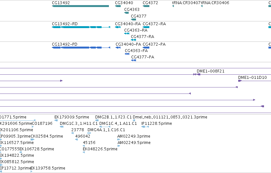271x173 pixels.
Task: Click DMG4A.1_1.C16.C1 label
Action: [x=106, y=130]
